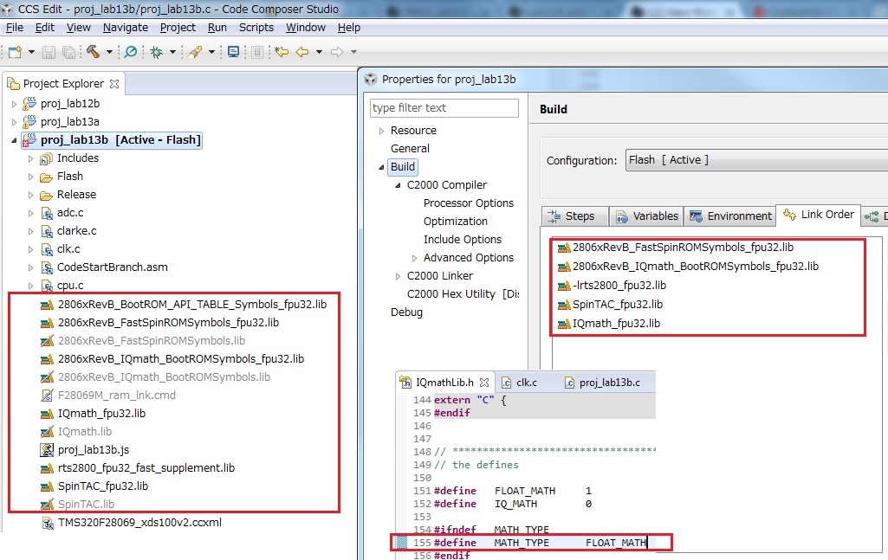This screenshot has width=888, height=560.
Task: Click the magnifier search toolbar icon
Action: click(x=131, y=52)
